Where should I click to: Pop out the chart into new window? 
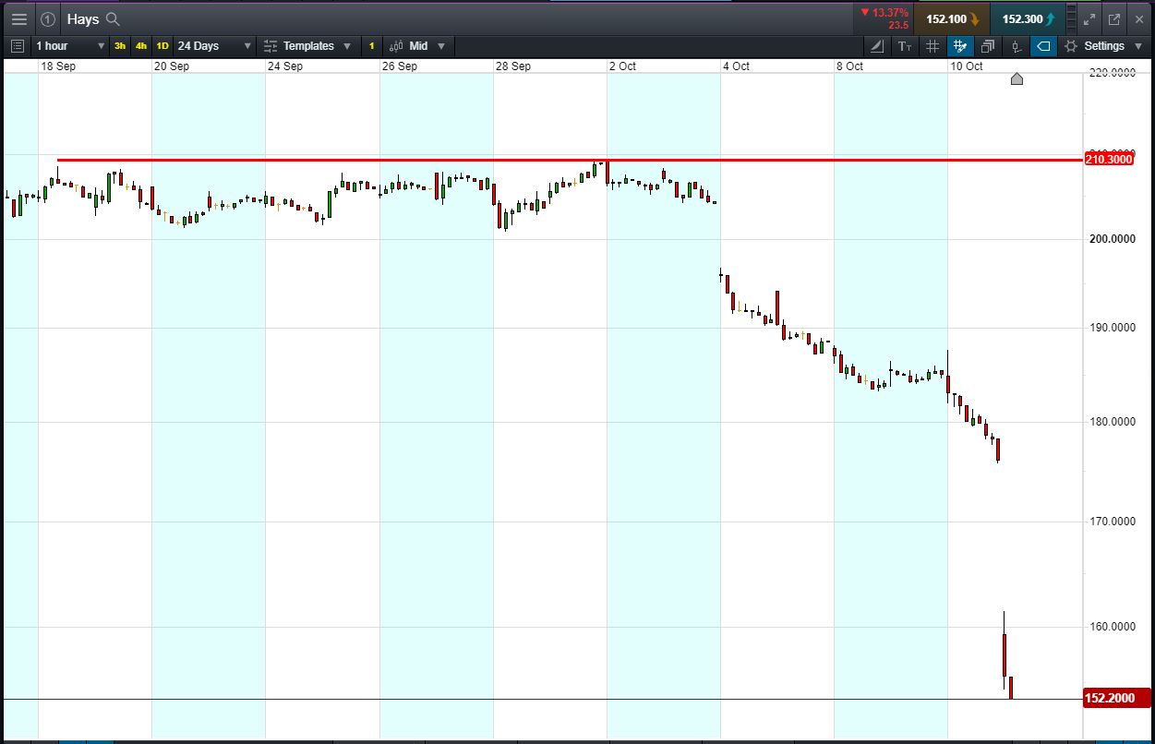1114,18
